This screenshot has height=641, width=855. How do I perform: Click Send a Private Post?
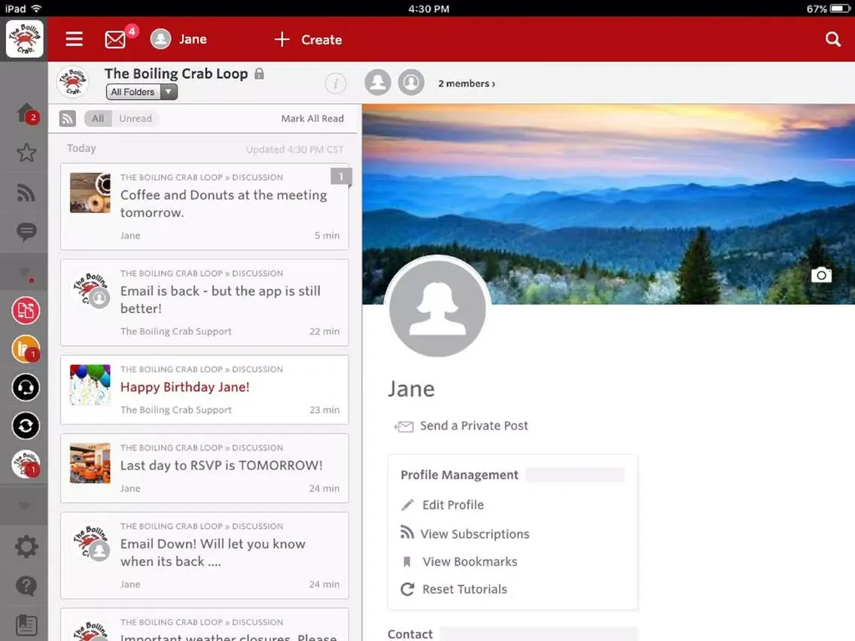tap(461, 426)
